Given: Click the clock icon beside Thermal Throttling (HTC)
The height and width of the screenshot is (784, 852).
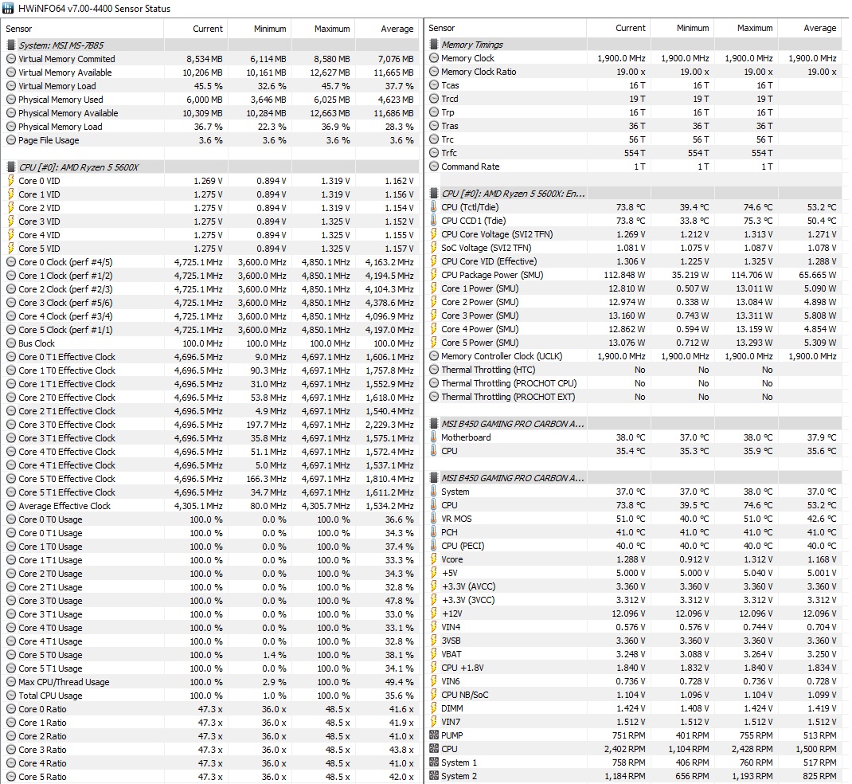Looking at the screenshot, I should point(434,370).
